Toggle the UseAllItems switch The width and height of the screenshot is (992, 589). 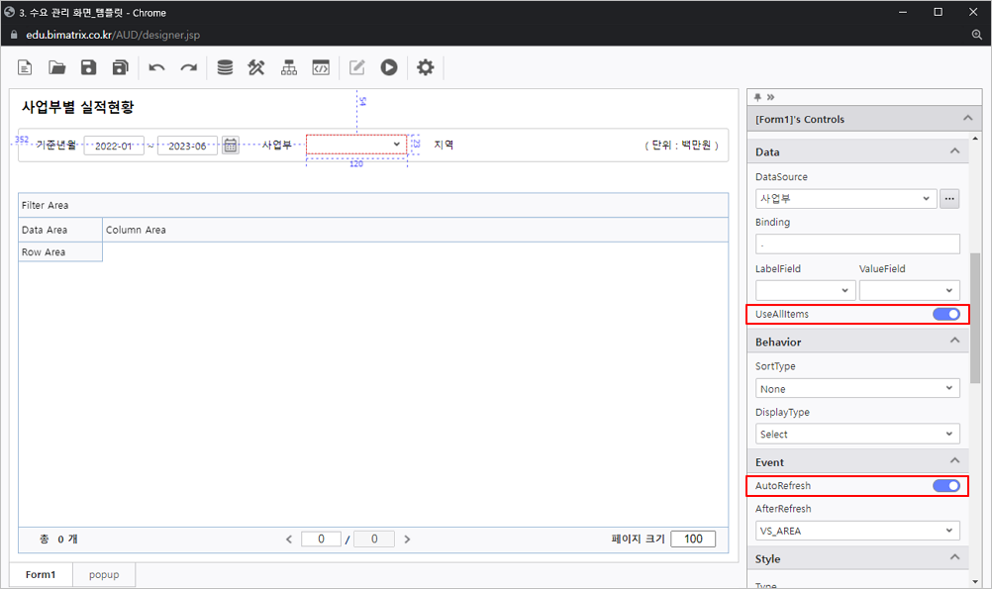(x=945, y=315)
